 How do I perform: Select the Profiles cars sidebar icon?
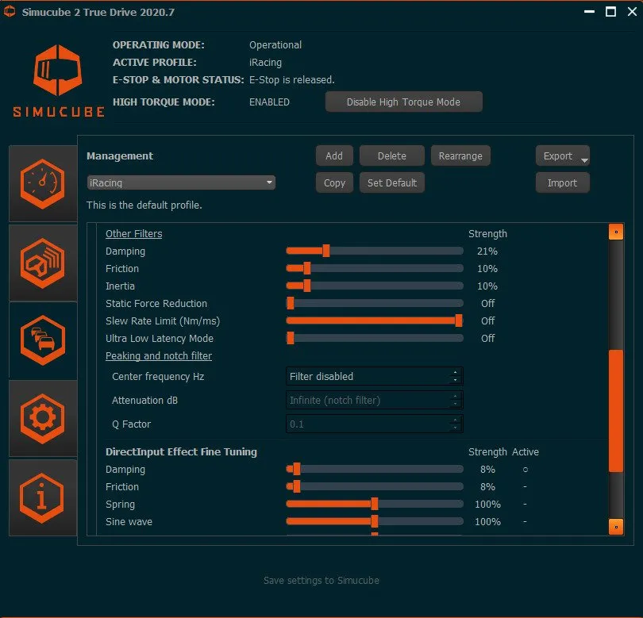(x=43, y=340)
